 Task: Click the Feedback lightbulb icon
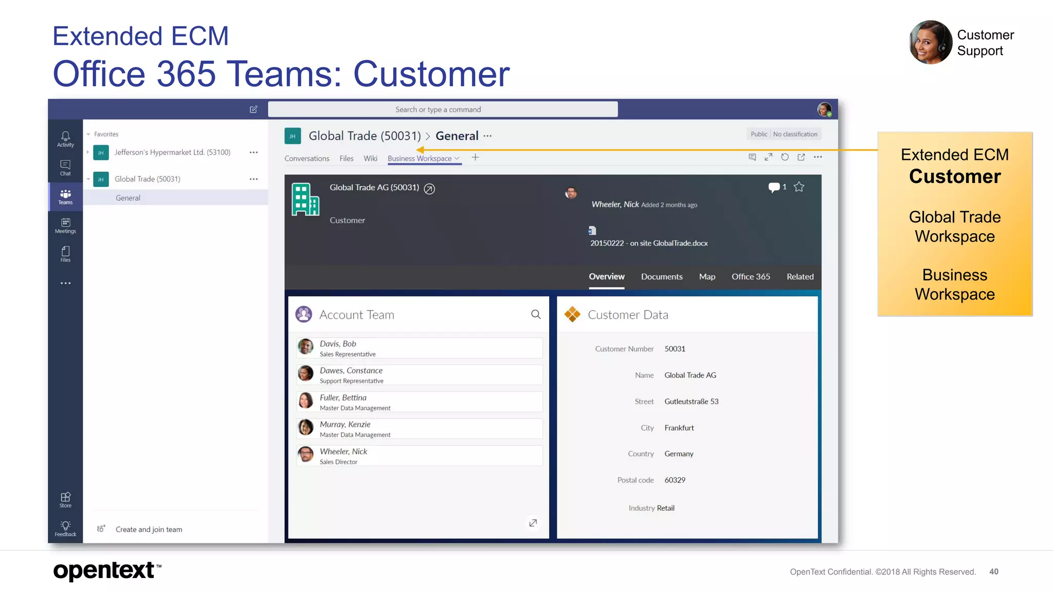click(65, 529)
